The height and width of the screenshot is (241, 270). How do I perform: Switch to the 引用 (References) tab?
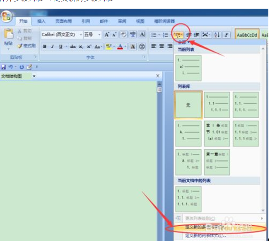tap(86, 21)
